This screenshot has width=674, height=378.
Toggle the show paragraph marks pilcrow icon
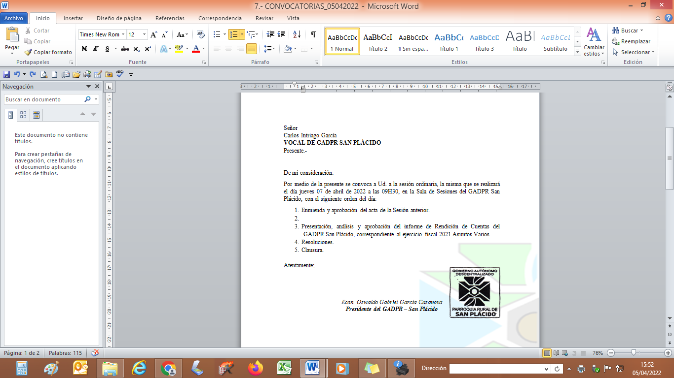[x=313, y=34]
